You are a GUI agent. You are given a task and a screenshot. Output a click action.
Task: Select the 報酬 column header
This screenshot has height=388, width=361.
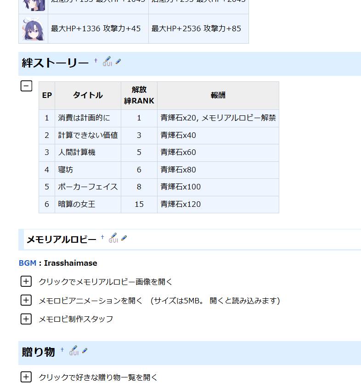218,95
